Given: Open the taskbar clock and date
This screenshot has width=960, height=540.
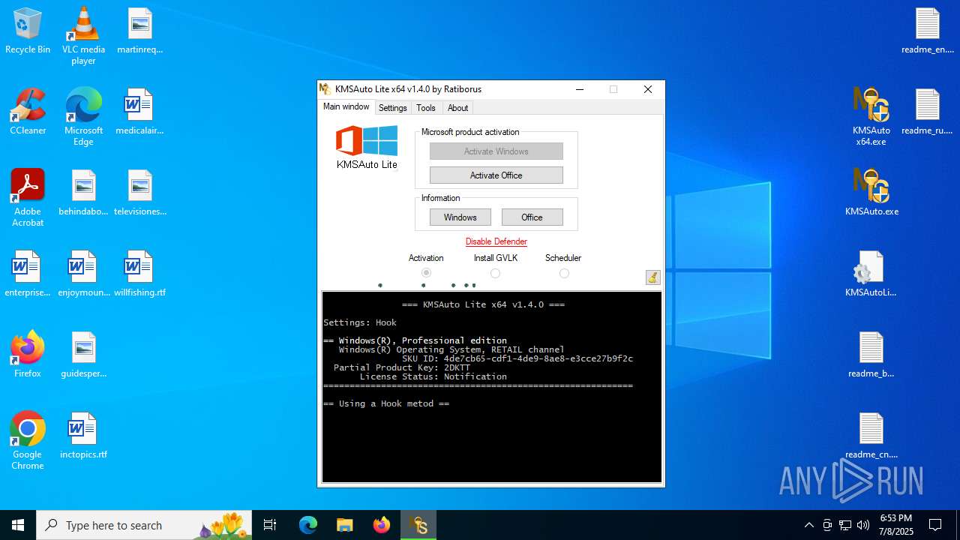Looking at the screenshot, I should coord(895,525).
